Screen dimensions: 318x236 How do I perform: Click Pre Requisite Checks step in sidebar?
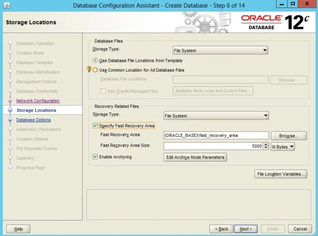click(x=36, y=149)
